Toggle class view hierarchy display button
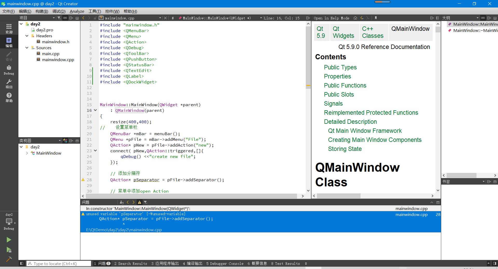The height and width of the screenshot is (269, 498). 65,141
